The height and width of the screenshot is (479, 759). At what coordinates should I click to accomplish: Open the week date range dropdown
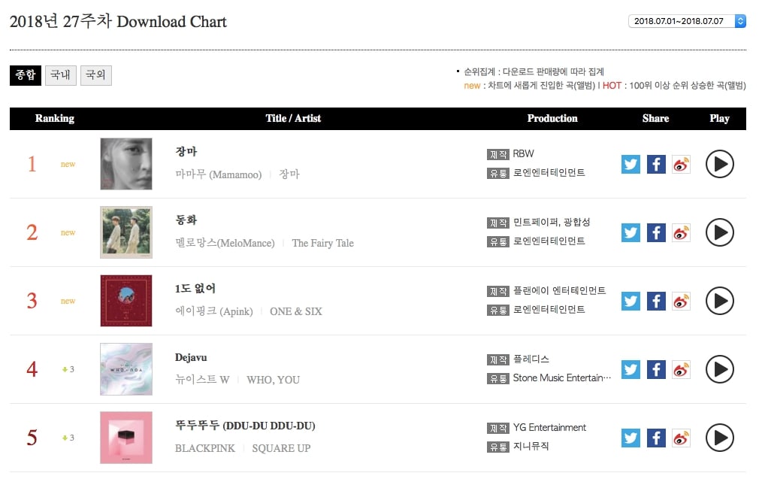[687, 21]
